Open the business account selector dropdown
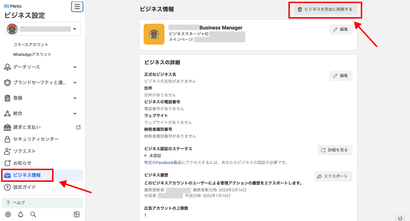Screen dimensions: 410x221 point(42,29)
